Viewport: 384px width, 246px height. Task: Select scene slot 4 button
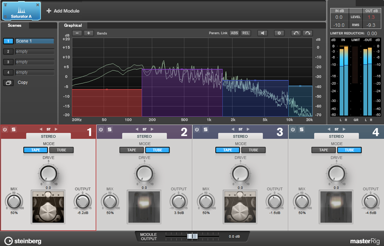point(8,72)
